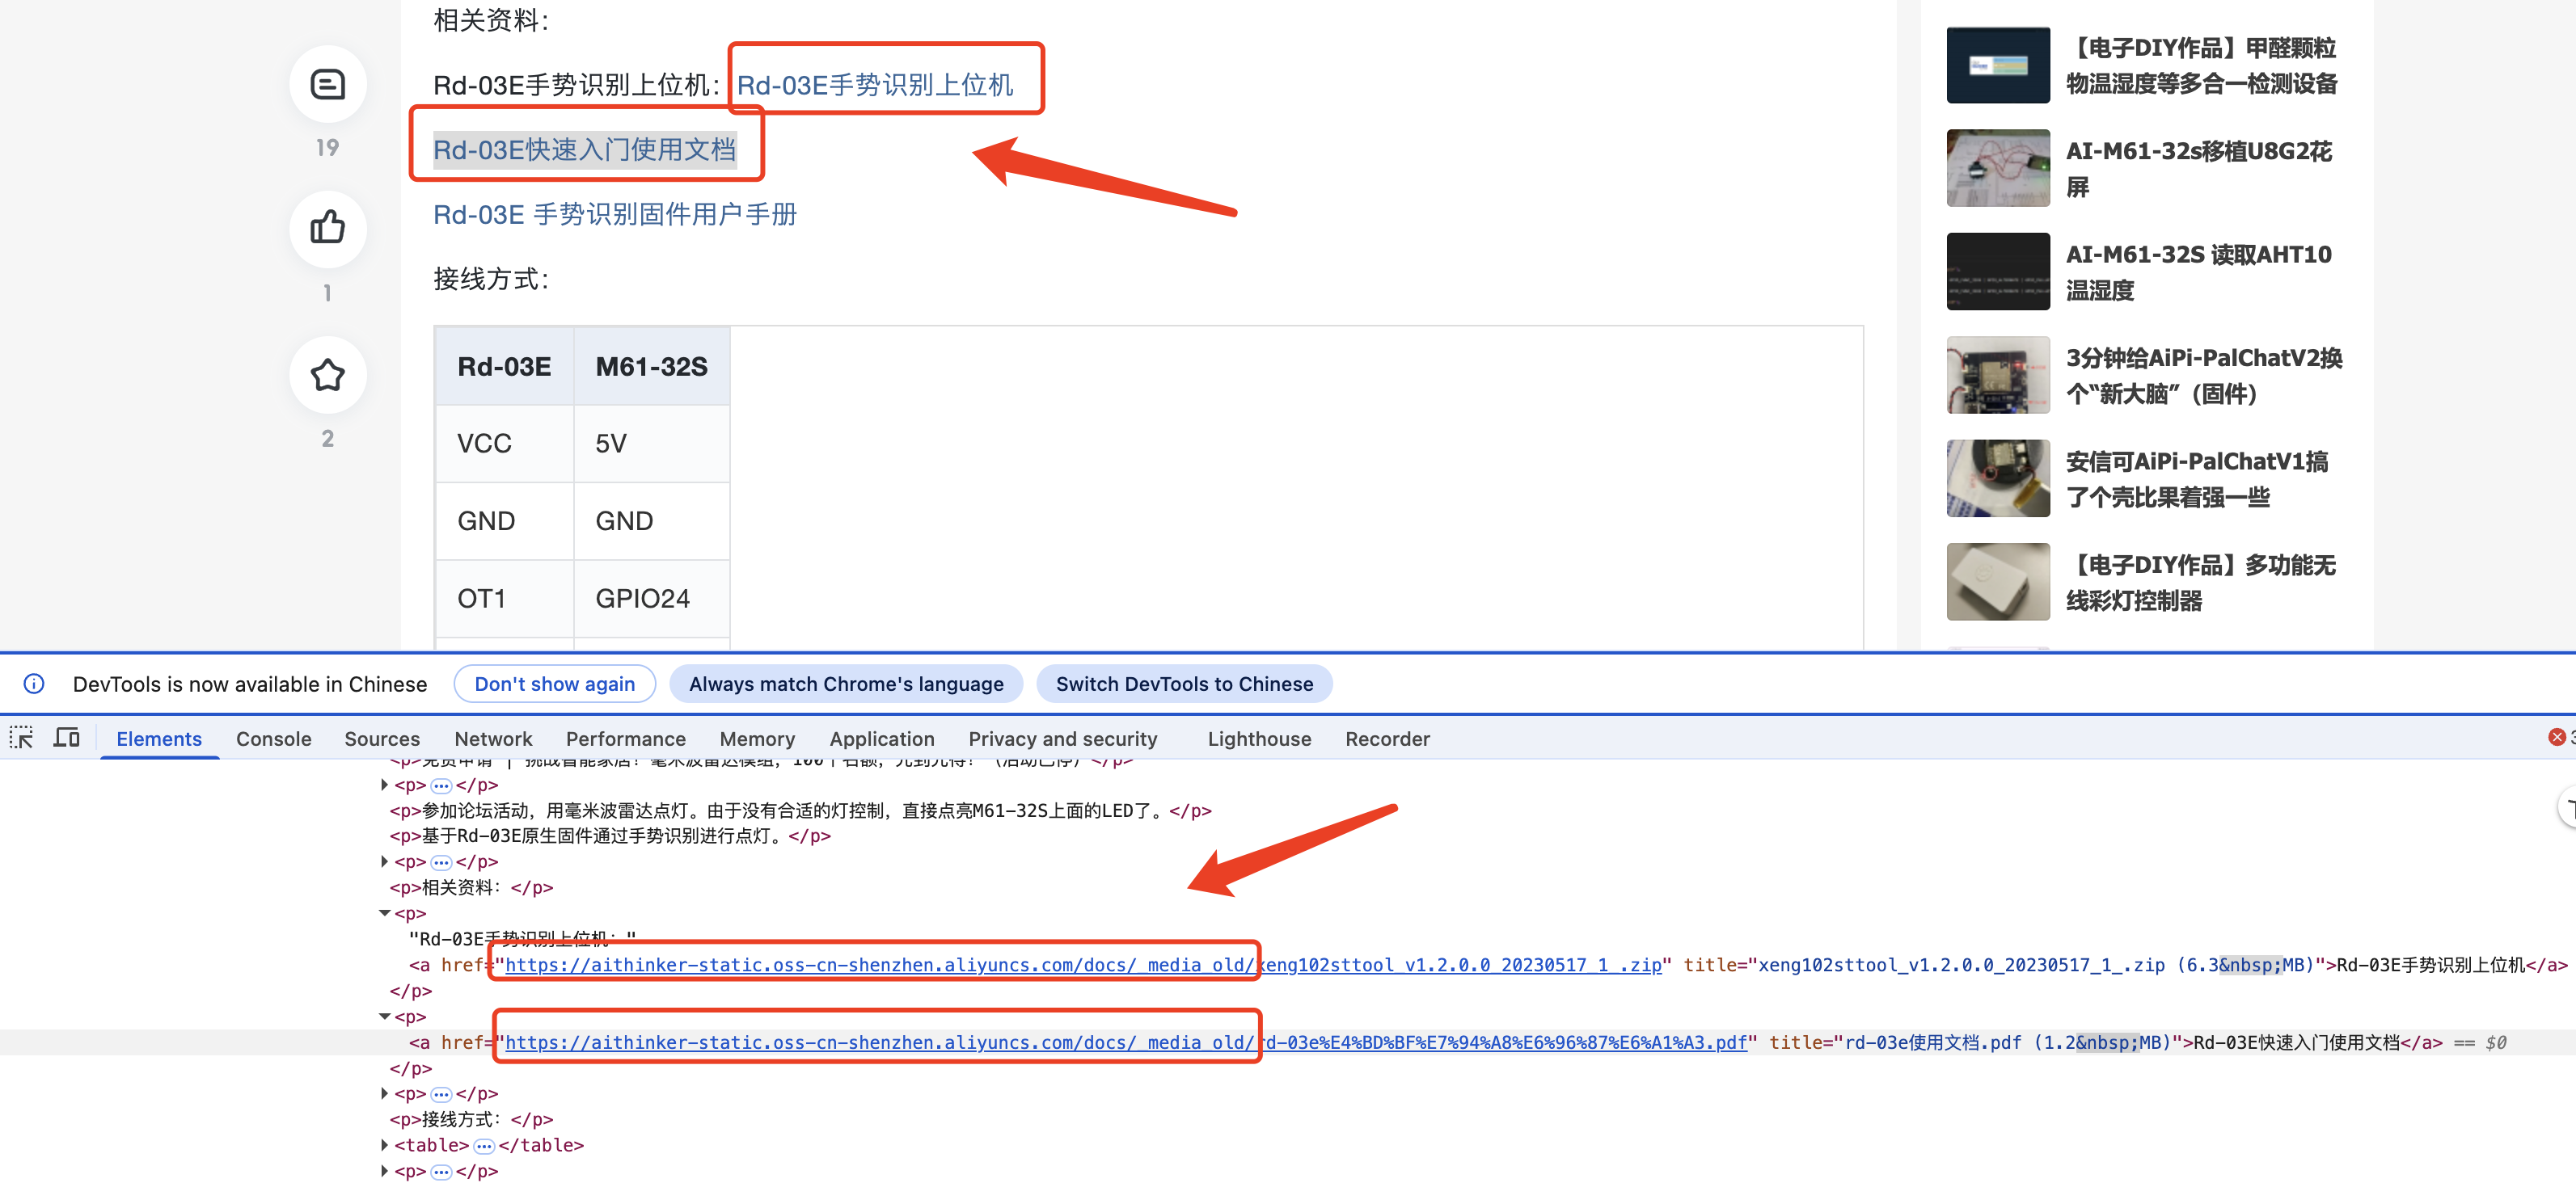The image size is (2576, 1183).
Task: Open the Rd-03E 手势识别固件用户手册 link
Action: [x=614, y=215]
